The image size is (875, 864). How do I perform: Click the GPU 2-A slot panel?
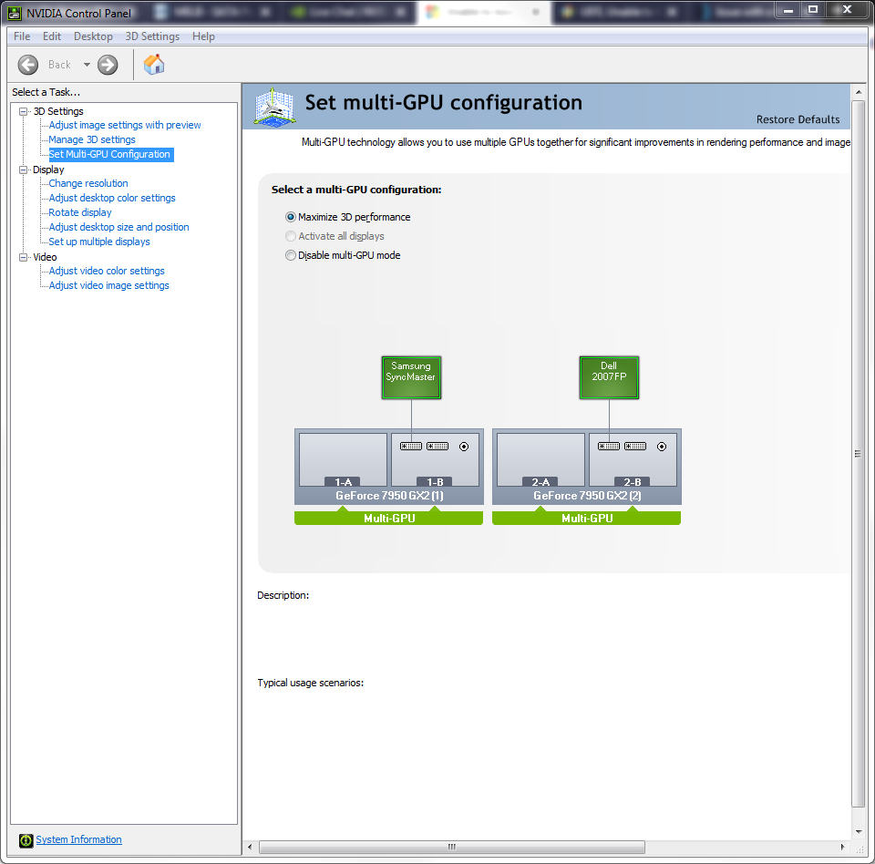click(540, 459)
